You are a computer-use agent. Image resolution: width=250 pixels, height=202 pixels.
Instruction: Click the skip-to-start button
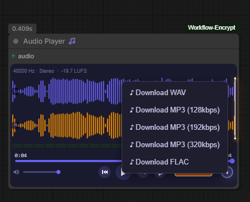[x=105, y=172]
